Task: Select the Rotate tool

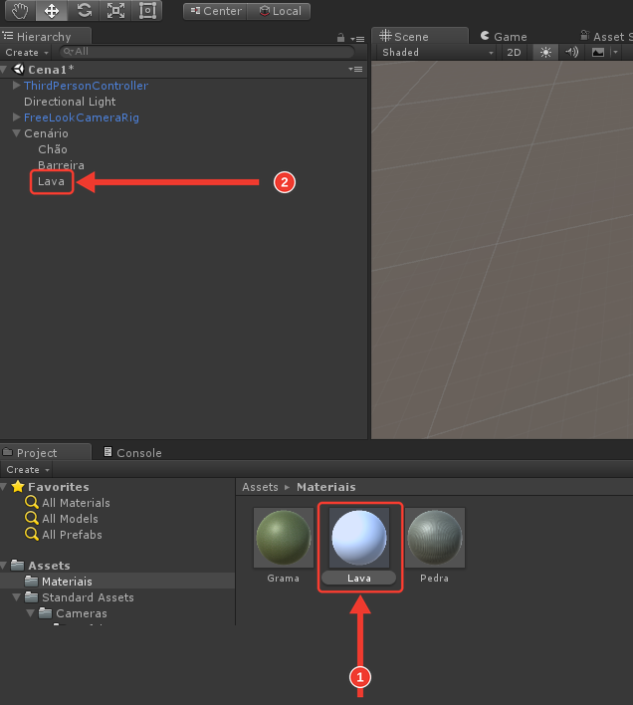Action: [x=84, y=11]
